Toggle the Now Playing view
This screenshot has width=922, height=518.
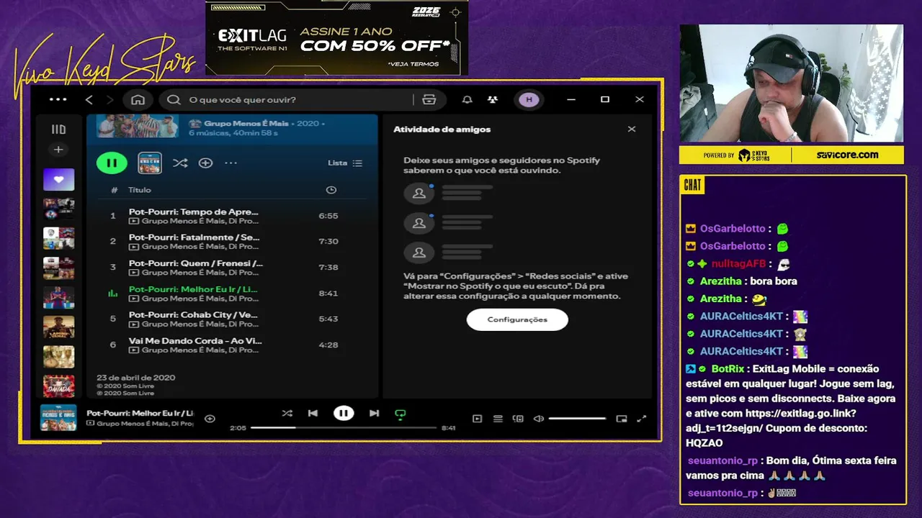477,419
